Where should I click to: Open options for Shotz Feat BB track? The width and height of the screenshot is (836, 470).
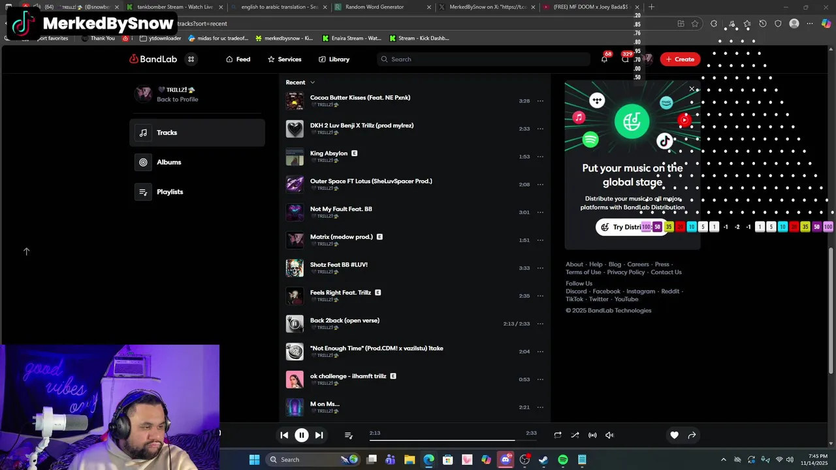tap(540, 268)
